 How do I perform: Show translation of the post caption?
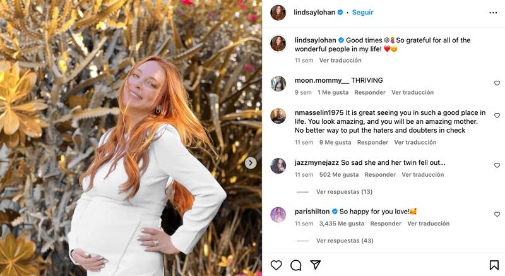click(x=340, y=61)
